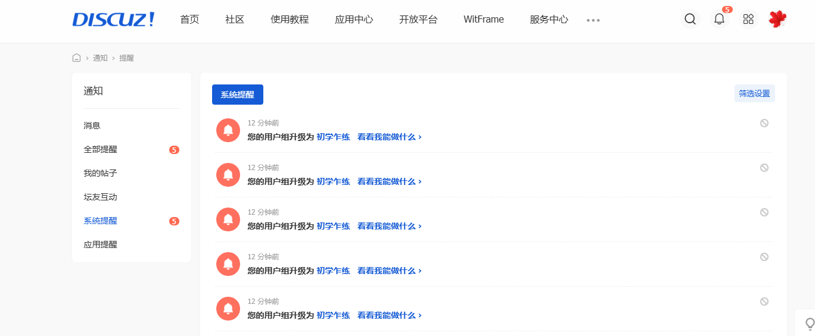
Task: Select 全部提醒 in the sidebar
Action: click(x=100, y=149)
